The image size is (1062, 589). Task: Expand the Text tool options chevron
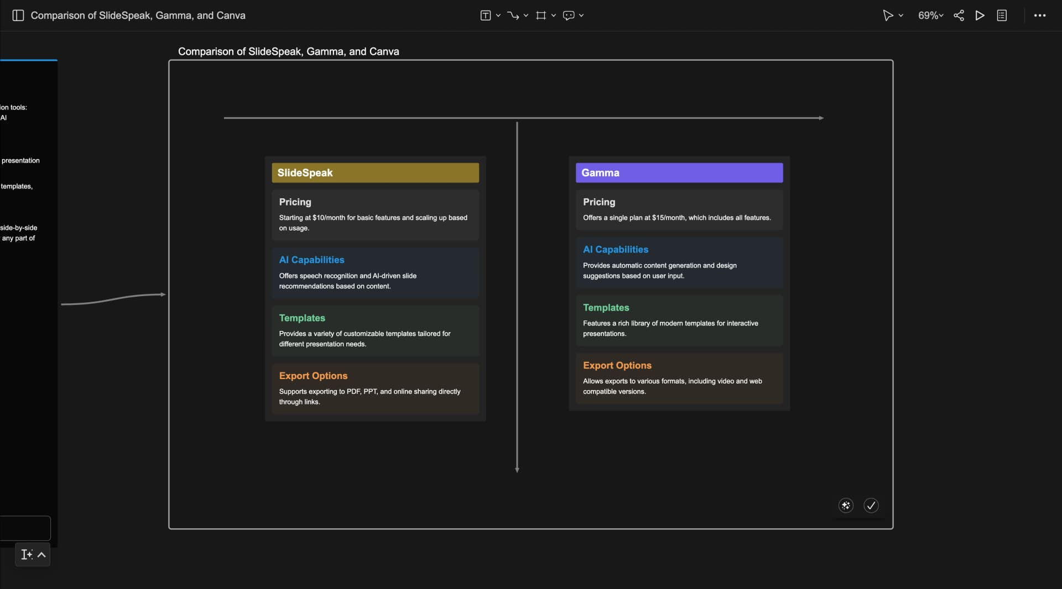coord(498,15)
